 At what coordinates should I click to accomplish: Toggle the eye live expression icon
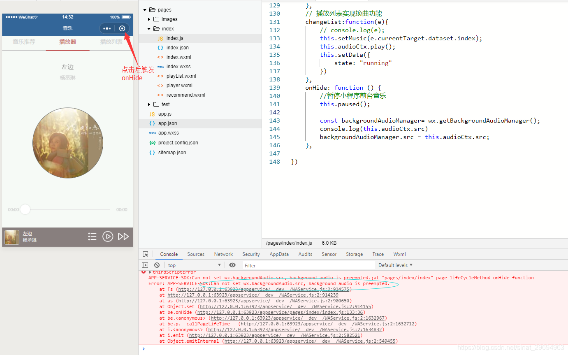pos(232,265)
